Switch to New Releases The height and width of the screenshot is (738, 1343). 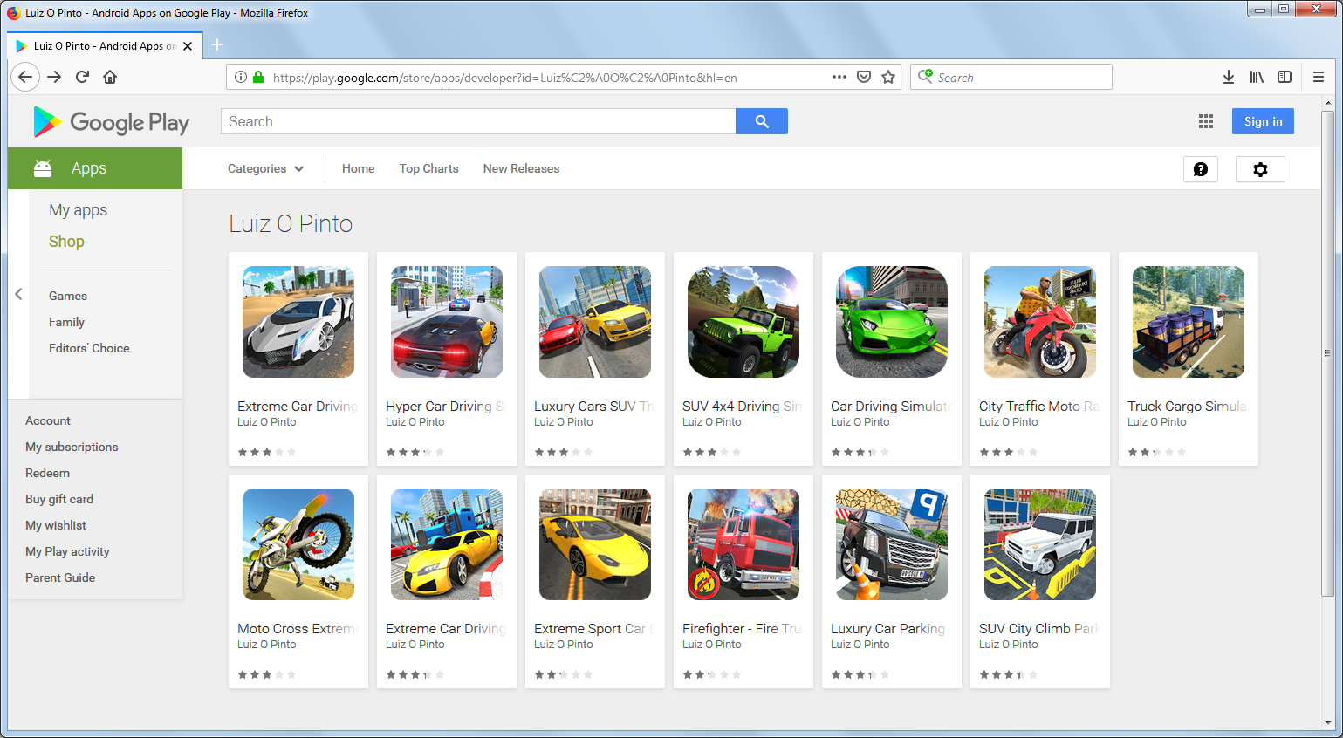pyautogui.click(x=521, y=168)
